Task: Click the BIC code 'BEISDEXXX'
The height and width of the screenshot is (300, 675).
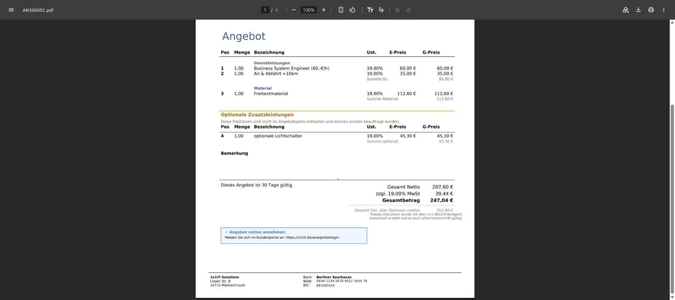Action: click(x=325, y=285)
